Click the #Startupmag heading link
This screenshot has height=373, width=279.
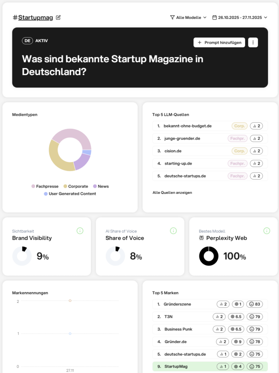pyautogui.click(x=35, y=17)
